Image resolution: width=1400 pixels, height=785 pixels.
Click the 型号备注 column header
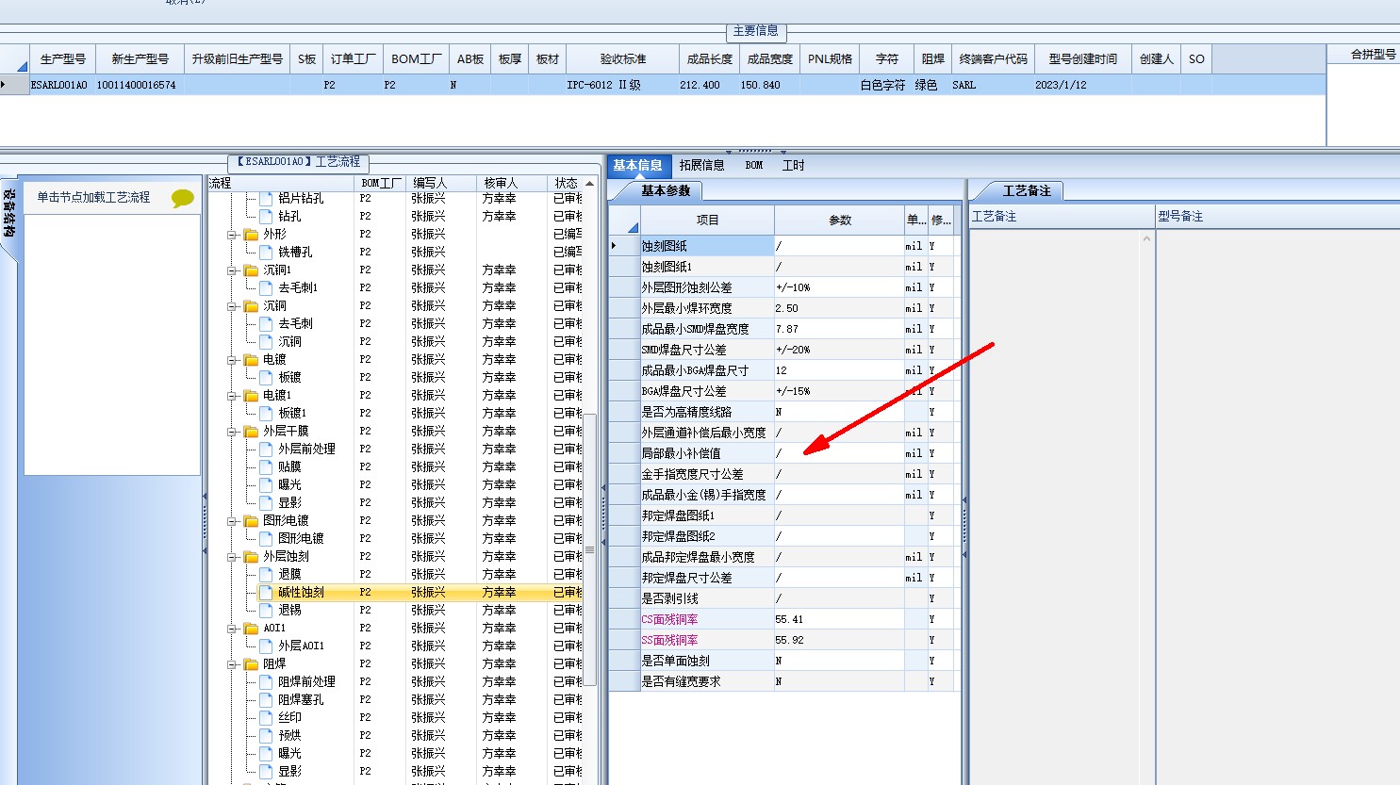click(1277, 217)
